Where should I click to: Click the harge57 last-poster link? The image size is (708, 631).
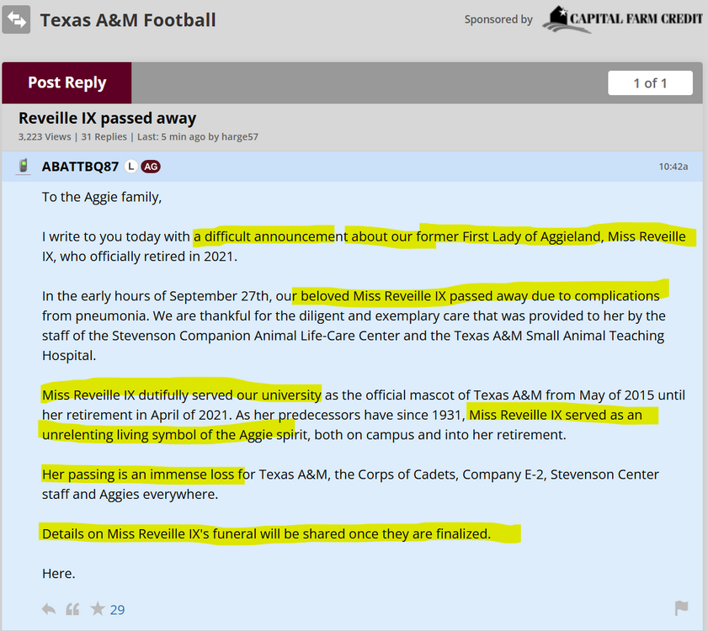pyautogui.click(x=240, y=136)
